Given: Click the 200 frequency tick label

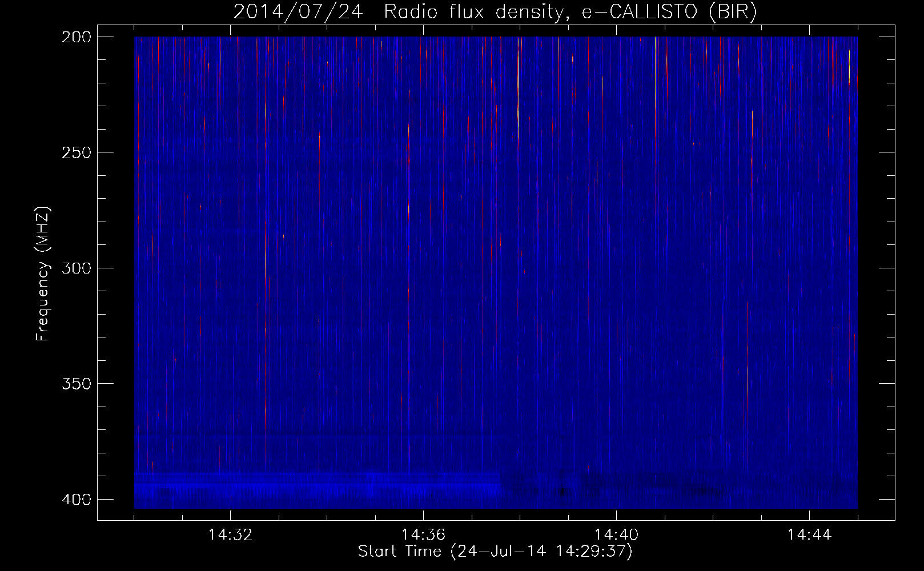Looking at the screenshot, I should click(x=76, y=37).
